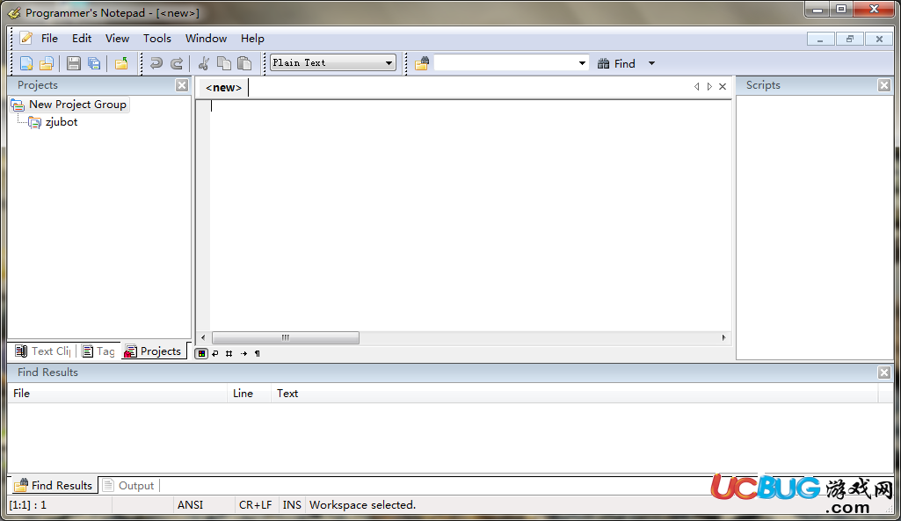Click the Find in Files binoculars-folder icon
901x521 pixels.
coord(422,63)
